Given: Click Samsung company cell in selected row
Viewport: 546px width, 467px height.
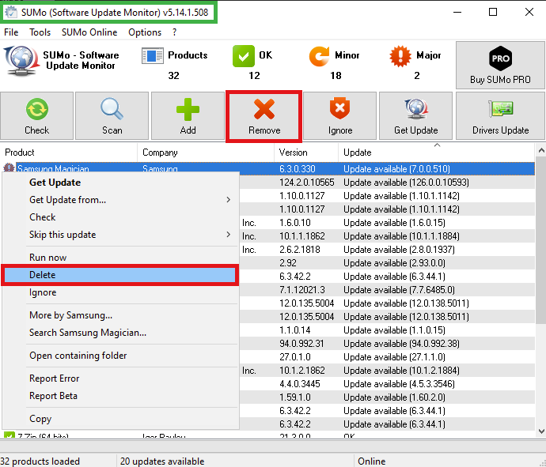Looking at the screenshot, I should pyautogui.click(x=160, y=169).
